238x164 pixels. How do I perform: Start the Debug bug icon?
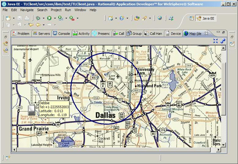click(38, 18)
